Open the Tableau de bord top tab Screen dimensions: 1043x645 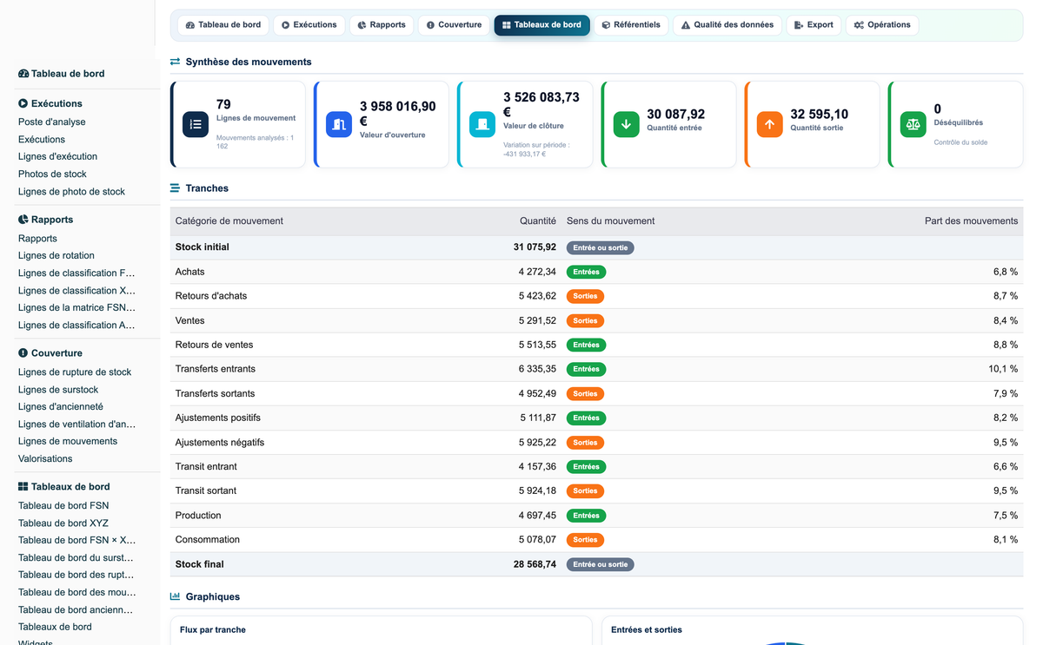[223, 25]
